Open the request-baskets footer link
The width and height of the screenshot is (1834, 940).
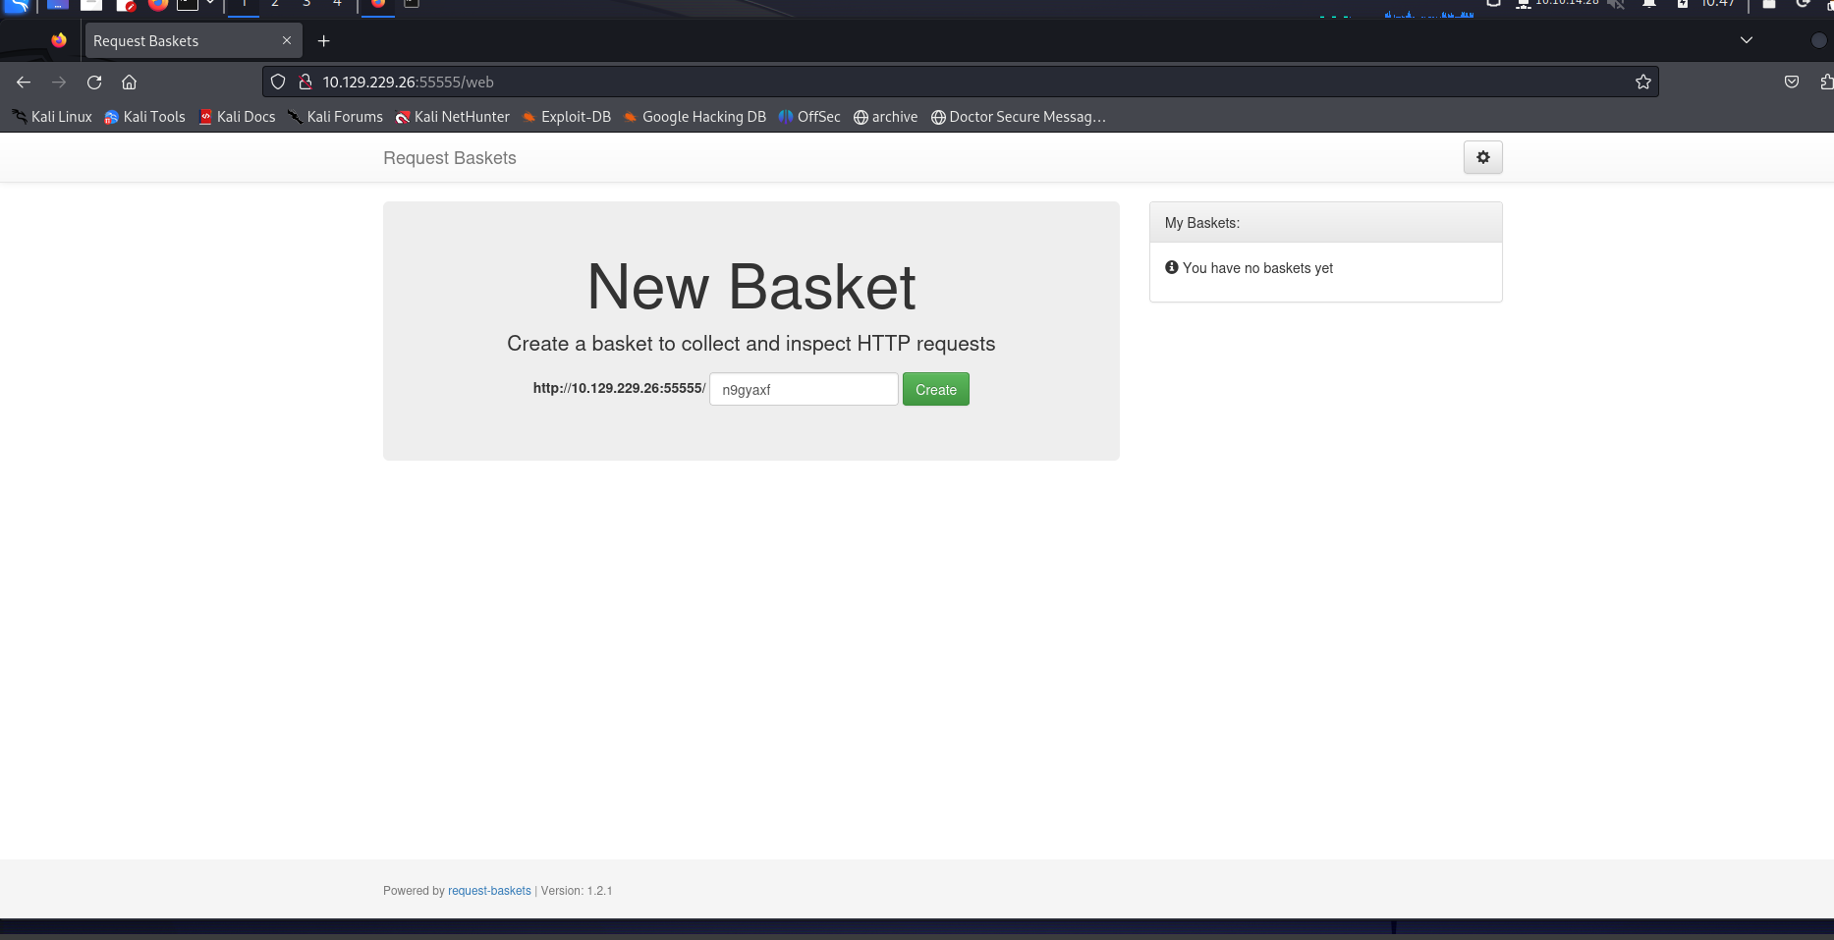point(489,891)
